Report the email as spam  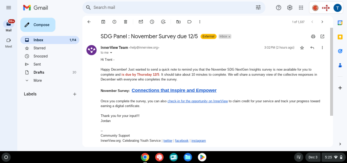pos(114,22)
